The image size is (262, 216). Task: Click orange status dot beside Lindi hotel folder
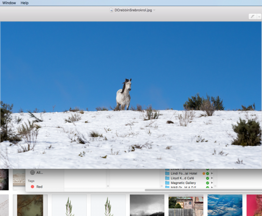[x=204, y=174]
